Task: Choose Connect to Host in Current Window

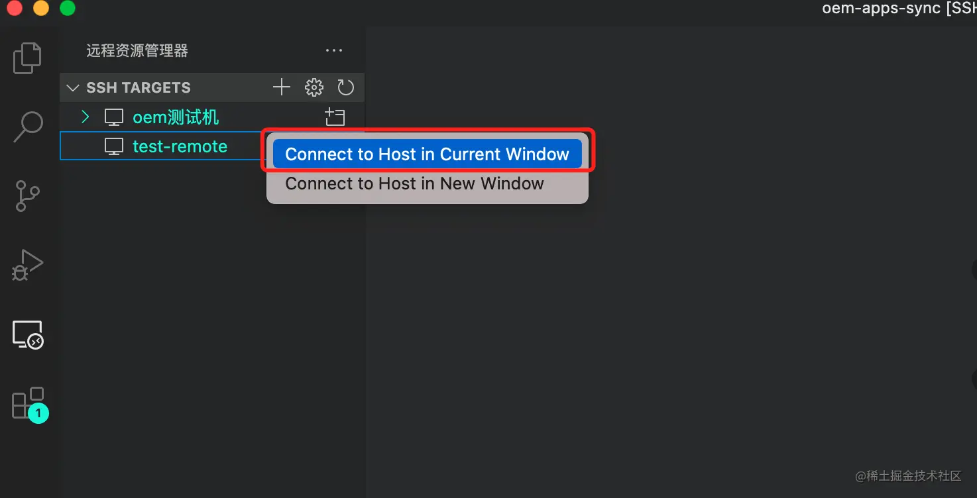Action: pyautogui.click(x=427, y=154)
